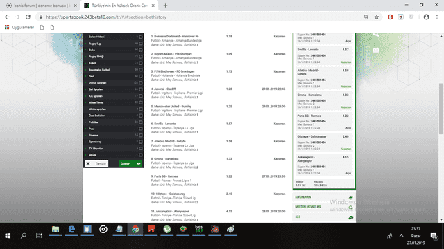
Task: Tick the Rugby Ligi checkbox
Action: pos(141,44)
